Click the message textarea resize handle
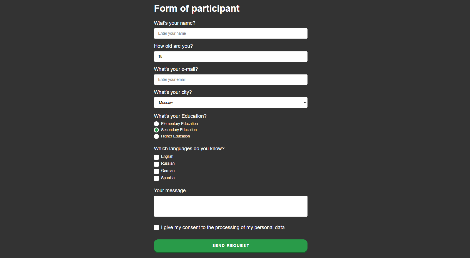This screenshot has width=470, height=258. (306, 215)
